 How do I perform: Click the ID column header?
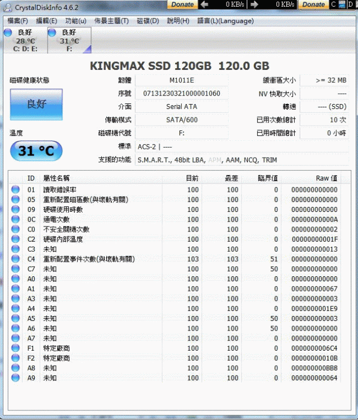pos(31,178)
